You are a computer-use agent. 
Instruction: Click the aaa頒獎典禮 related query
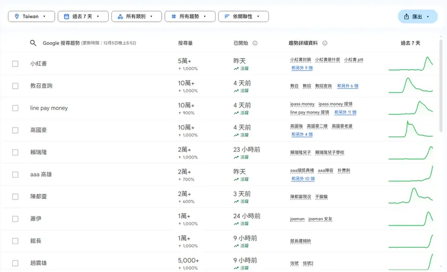[302, 170]
